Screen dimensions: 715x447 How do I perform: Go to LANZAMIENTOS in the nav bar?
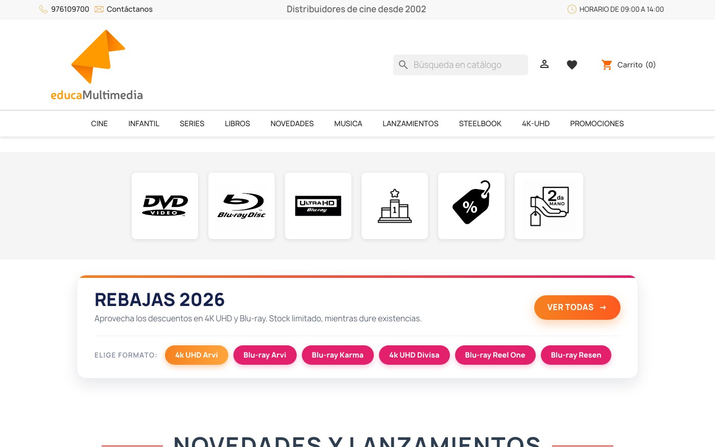[411, 124]
